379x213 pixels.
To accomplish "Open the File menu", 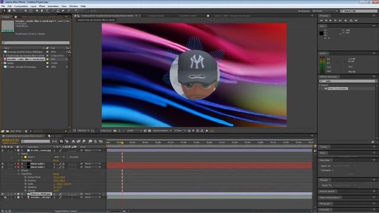I will [x=3, y=6].
